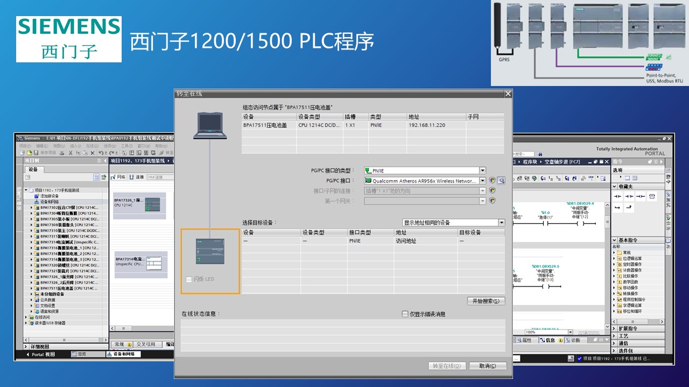Open first gateway dropdown

(482, 201)
